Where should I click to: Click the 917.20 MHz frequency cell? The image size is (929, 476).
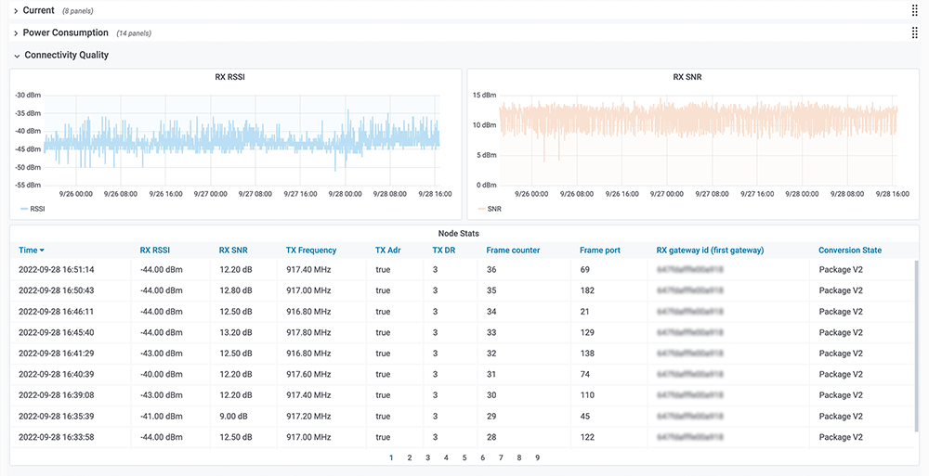[x=308, y=417]
